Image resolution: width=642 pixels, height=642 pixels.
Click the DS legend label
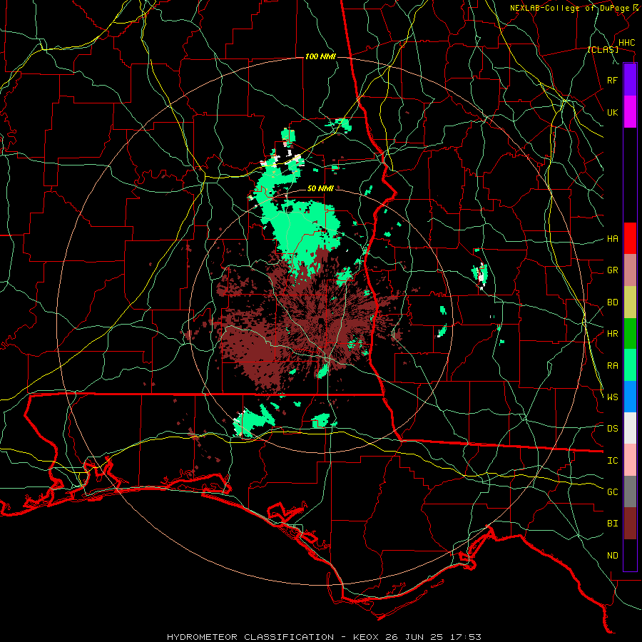click(612, 429)
